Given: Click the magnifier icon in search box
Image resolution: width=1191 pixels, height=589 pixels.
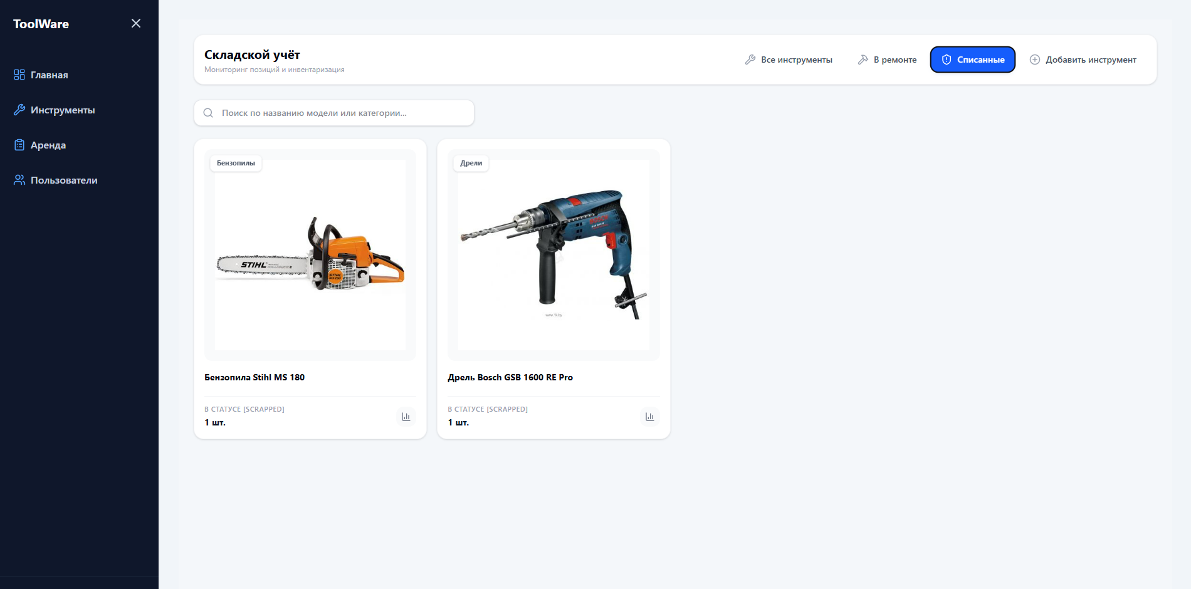Looking at the screenshot, I should click(208, 113).
